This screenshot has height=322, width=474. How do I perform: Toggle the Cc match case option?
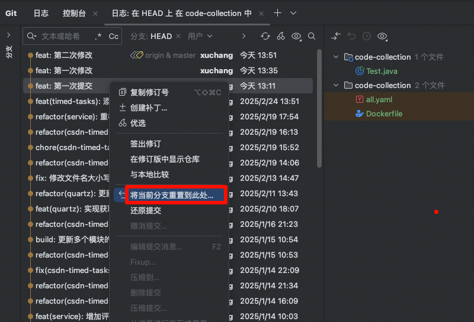click(114, 36)
